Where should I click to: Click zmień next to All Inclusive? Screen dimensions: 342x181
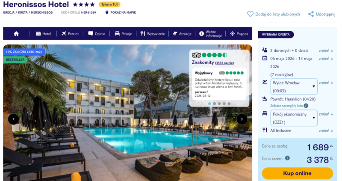(x=326, y=131)
